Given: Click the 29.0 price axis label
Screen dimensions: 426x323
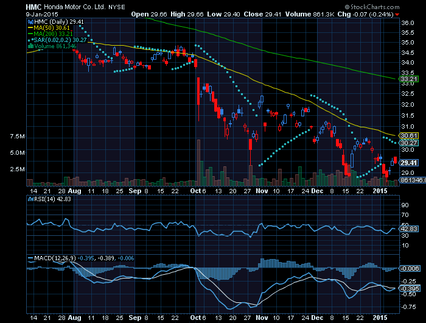Looking at the screenshot, I should [407, 173].
